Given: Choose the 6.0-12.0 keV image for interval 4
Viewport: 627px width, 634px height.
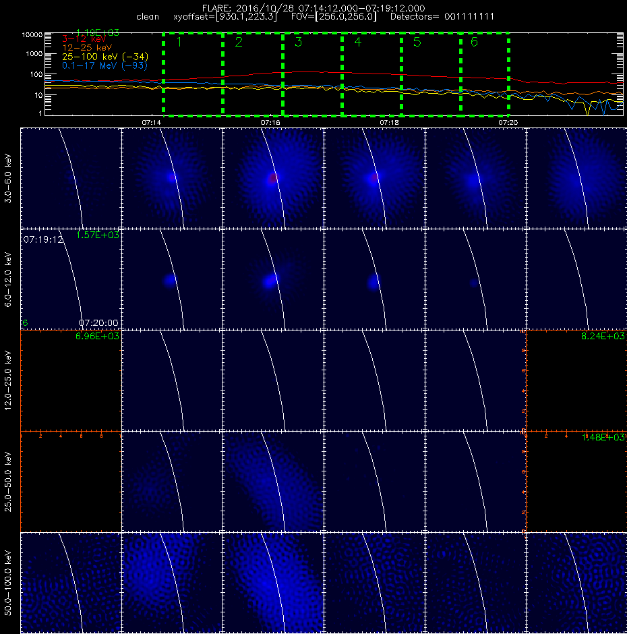Looking at the screenshot, I should [374, 279].
